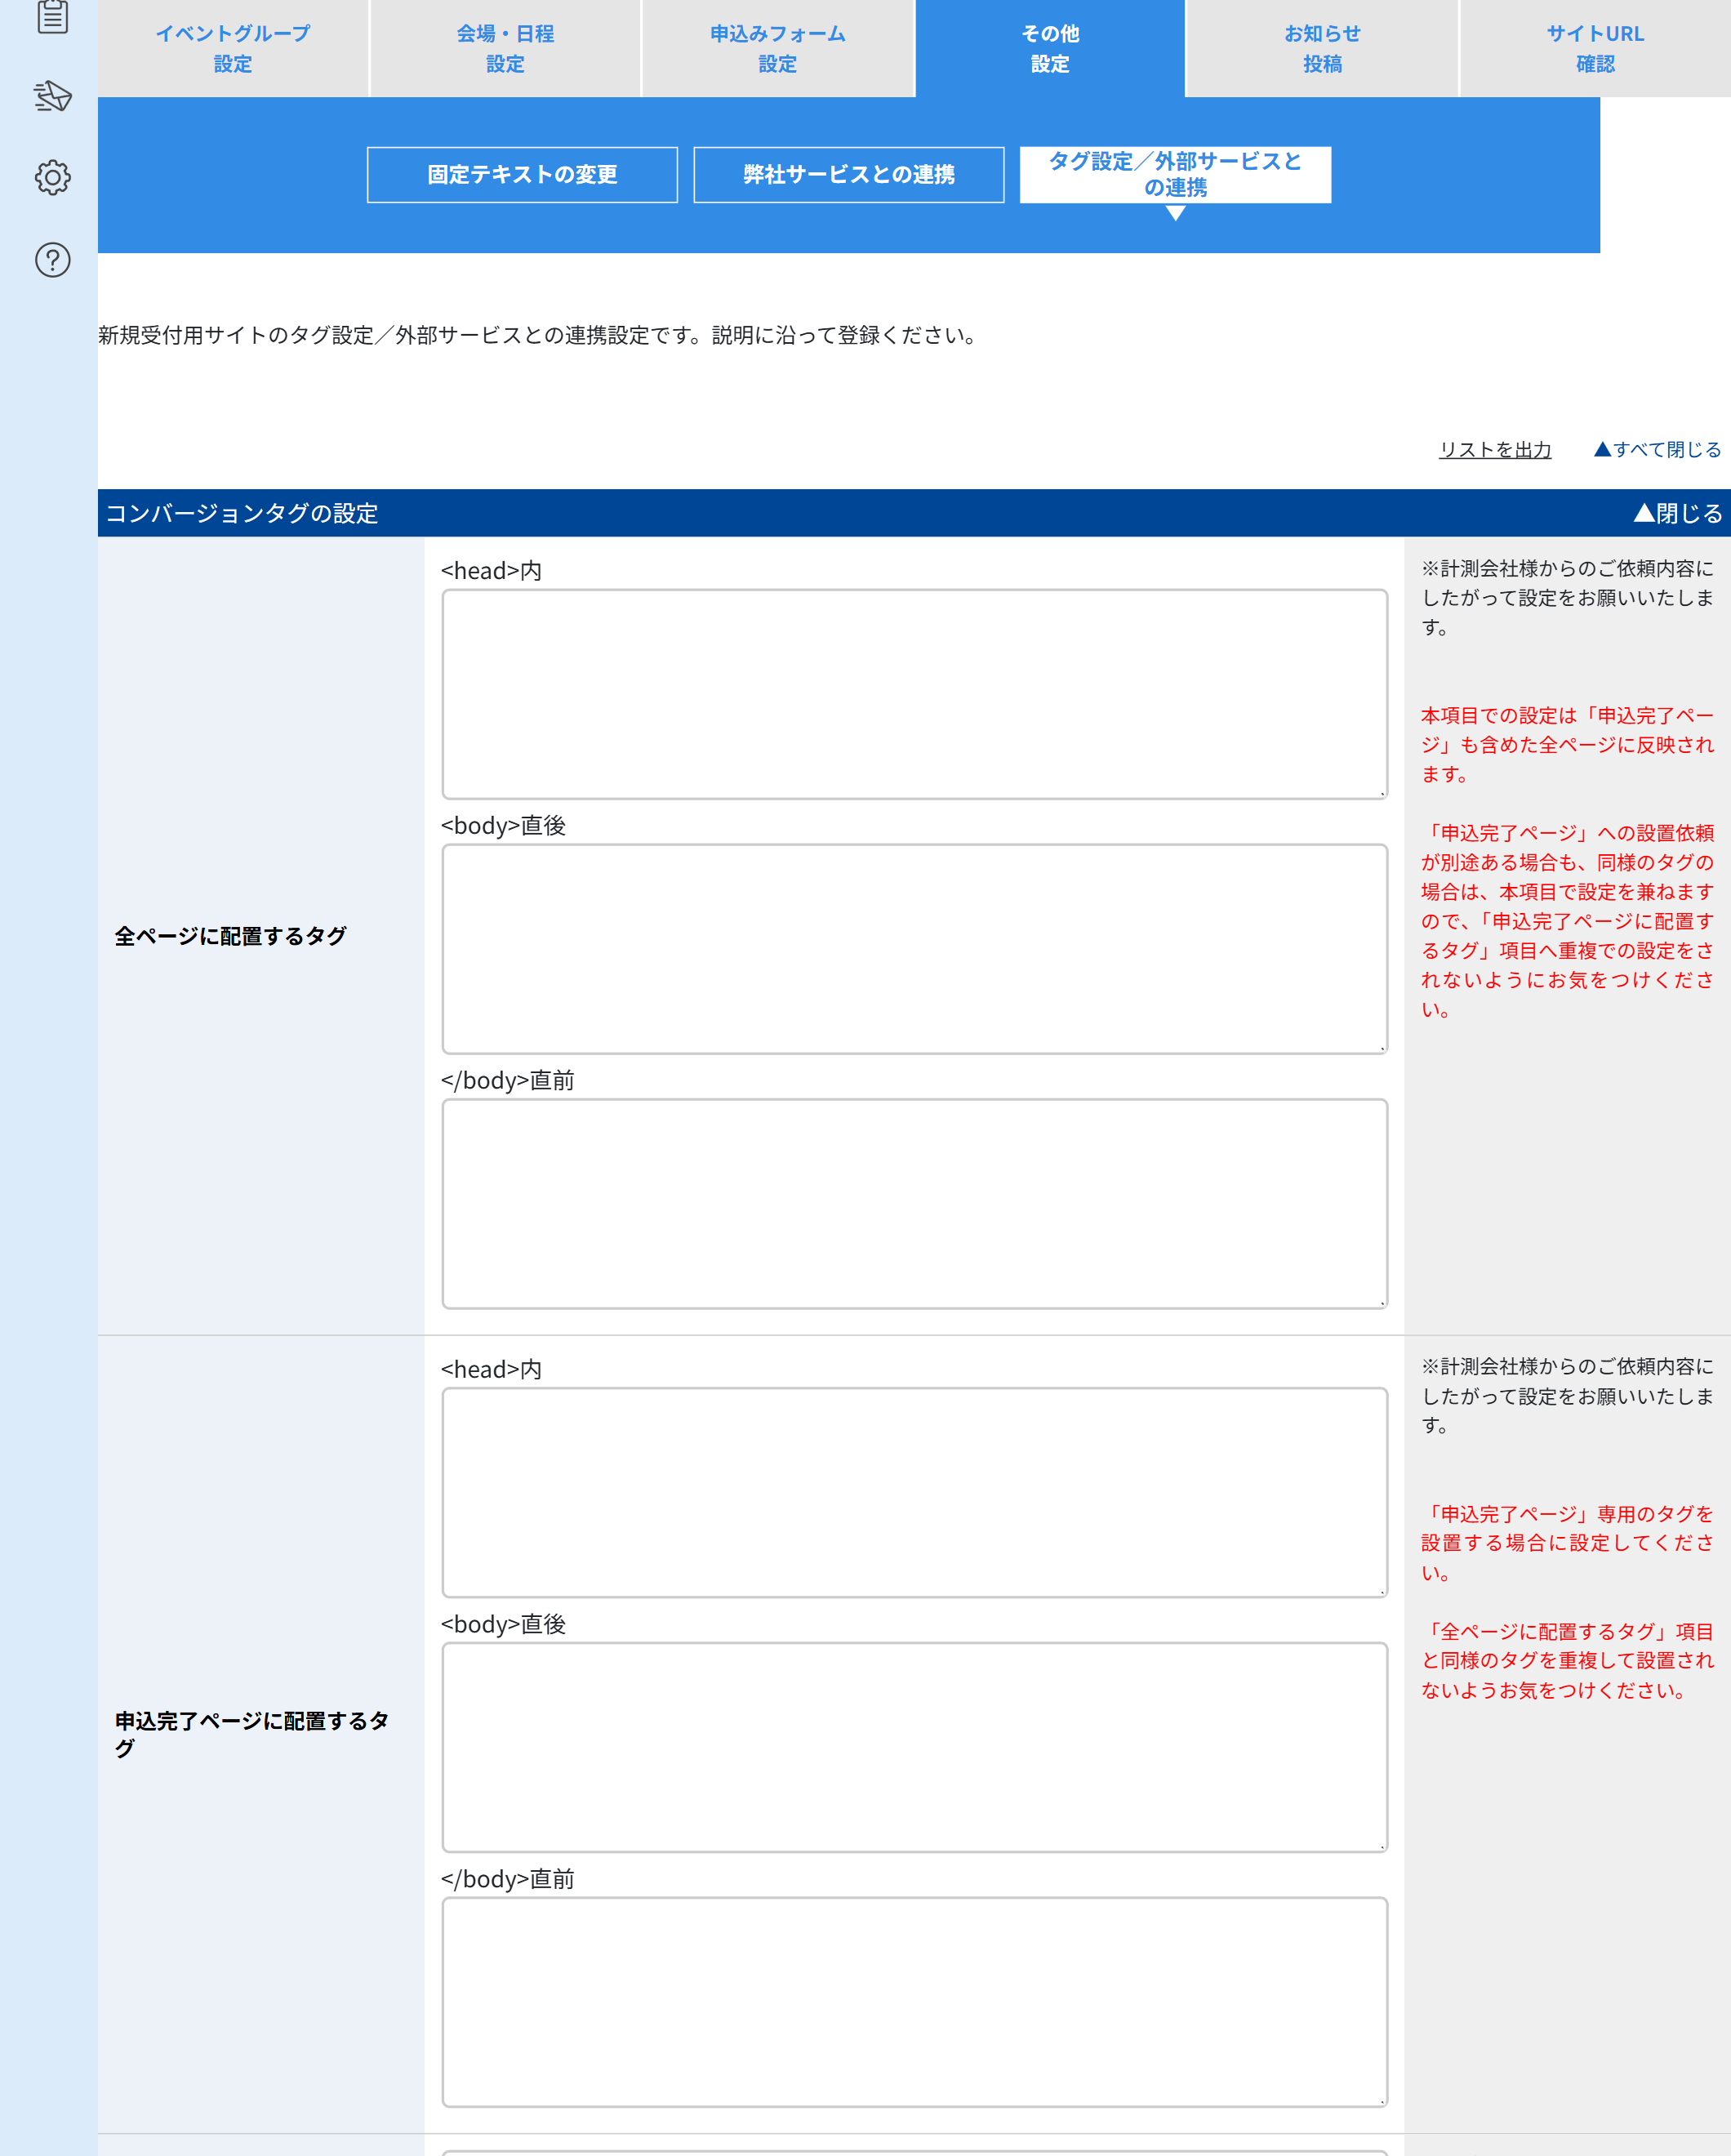Image resolution: width=1731 pixels, height=2156 pixels.
Task: Focus the <body>直後 textarea for all pages
Action: [914, 949]
